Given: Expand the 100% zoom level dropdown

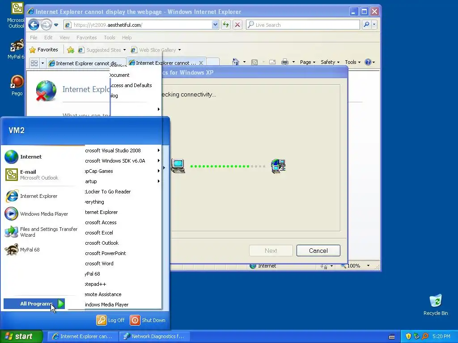Looking at the screenshot, I should coord(369,266).
